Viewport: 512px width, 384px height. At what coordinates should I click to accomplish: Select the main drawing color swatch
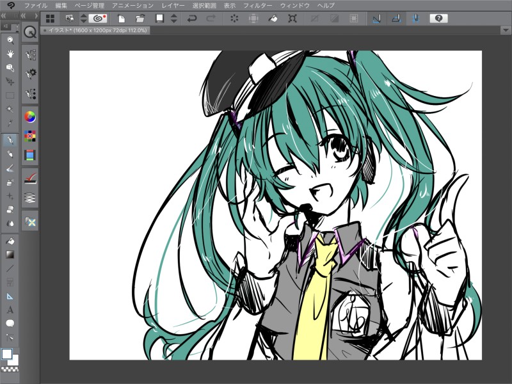[x=7, y=354]
